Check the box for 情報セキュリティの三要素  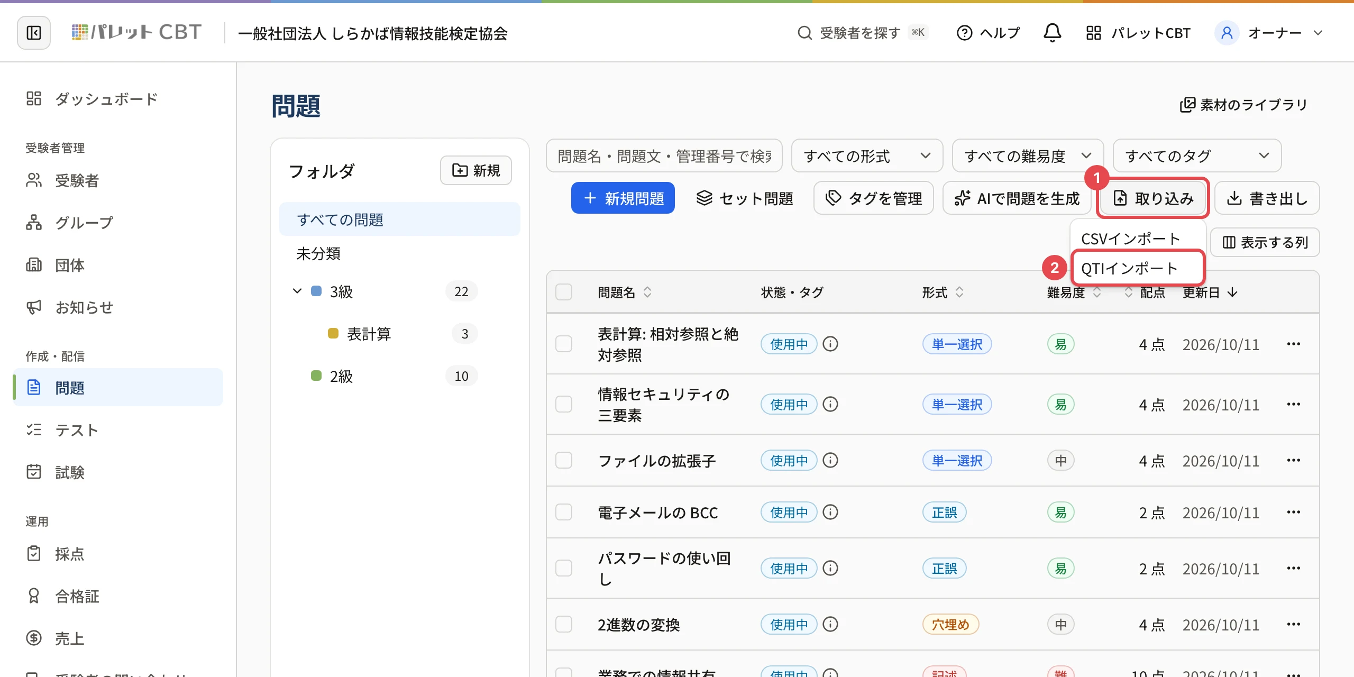click(564, 405)
